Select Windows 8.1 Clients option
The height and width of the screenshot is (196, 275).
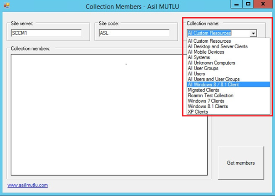click(x=229, y=106)
